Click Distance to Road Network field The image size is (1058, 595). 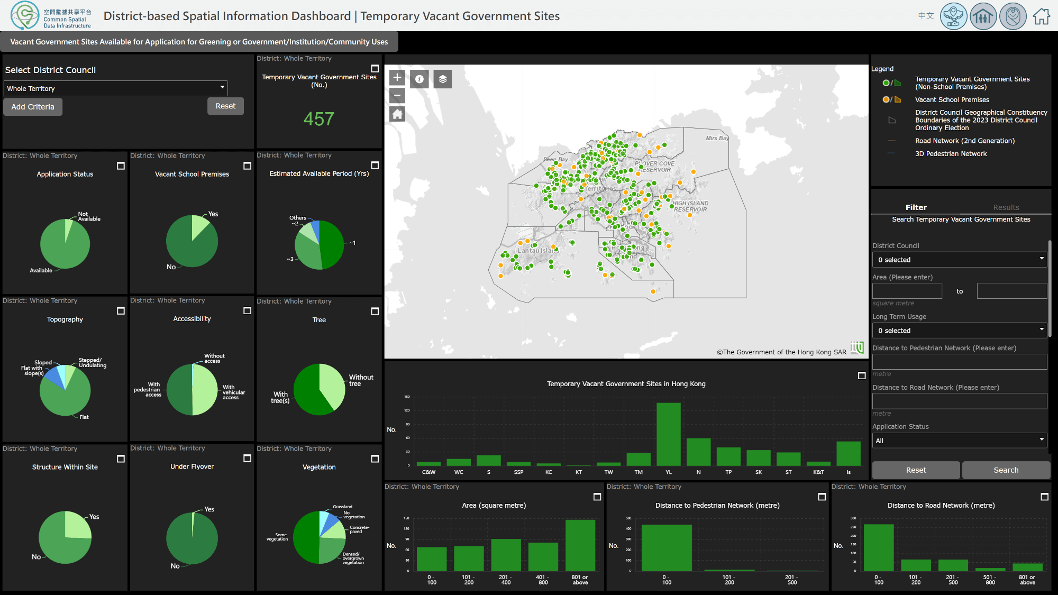959,401
